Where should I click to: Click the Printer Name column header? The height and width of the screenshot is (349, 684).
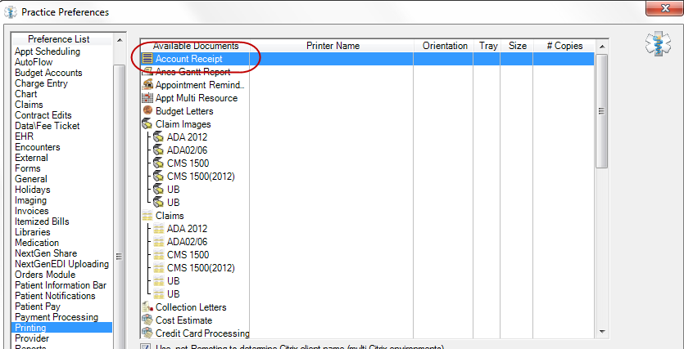coord(333,46)
